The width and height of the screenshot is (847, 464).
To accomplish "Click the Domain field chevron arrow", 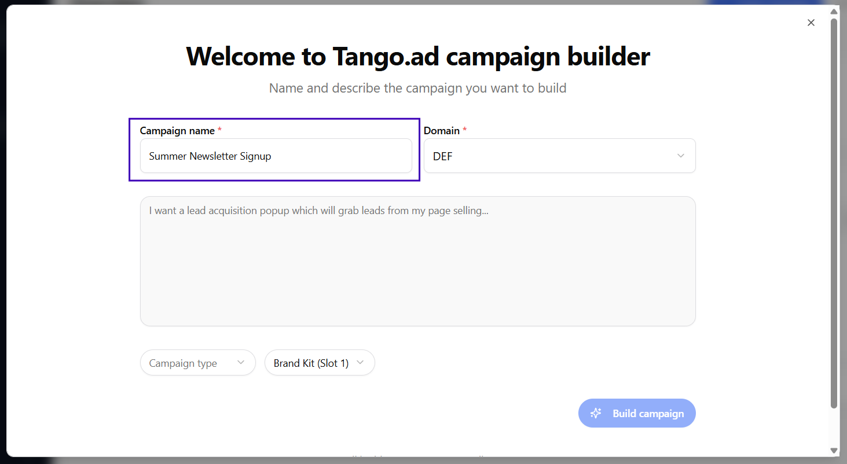I will [681, 156].
